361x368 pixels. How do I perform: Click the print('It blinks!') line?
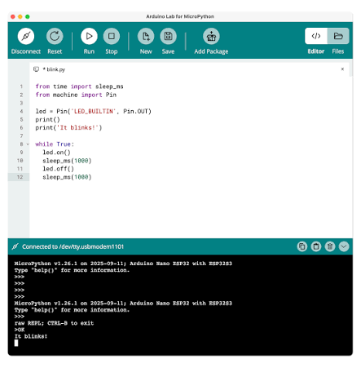pos(68,127)
